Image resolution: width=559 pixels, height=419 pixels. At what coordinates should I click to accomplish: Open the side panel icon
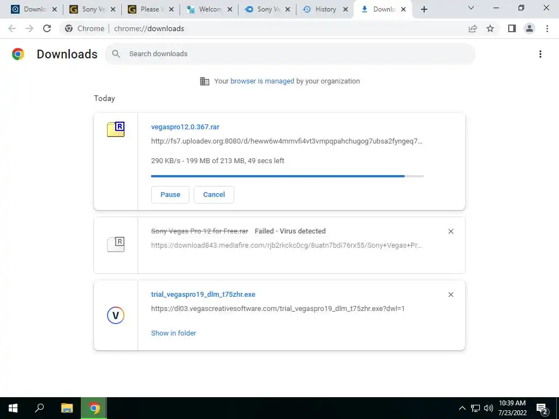click(x=512, y=28)
